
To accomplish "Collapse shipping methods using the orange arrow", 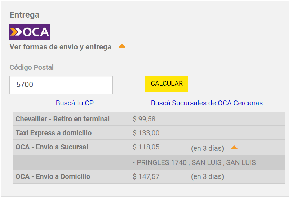I will pos(122,46).
